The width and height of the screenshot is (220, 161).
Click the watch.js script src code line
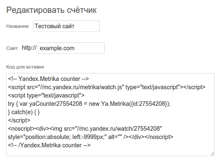(107, 87)
